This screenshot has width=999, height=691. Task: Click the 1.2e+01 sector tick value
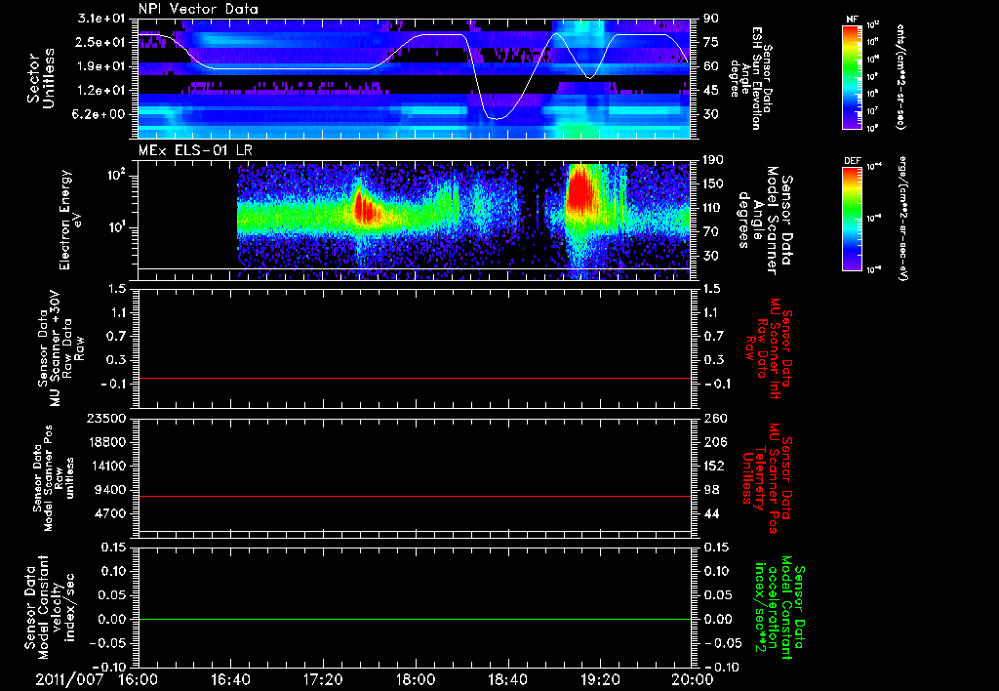pos(101,91)
